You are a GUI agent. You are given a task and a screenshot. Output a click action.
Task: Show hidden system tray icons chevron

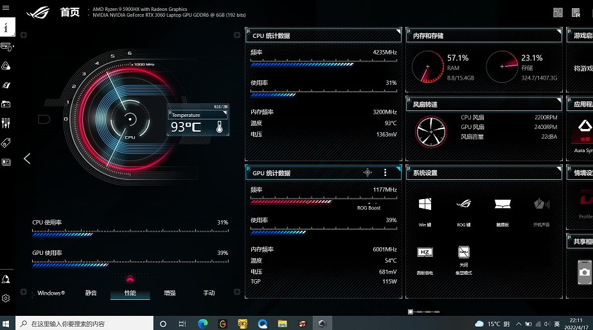coord(519,324)
